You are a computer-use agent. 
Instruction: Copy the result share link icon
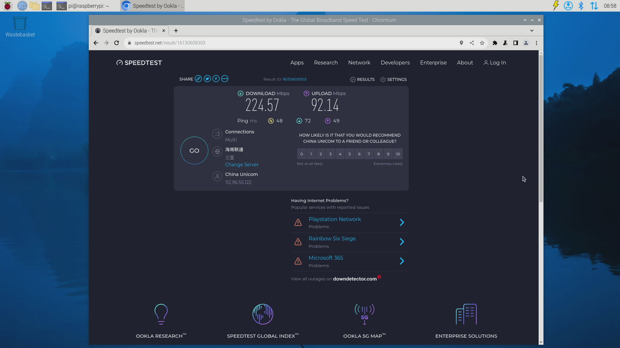point(198,79)
